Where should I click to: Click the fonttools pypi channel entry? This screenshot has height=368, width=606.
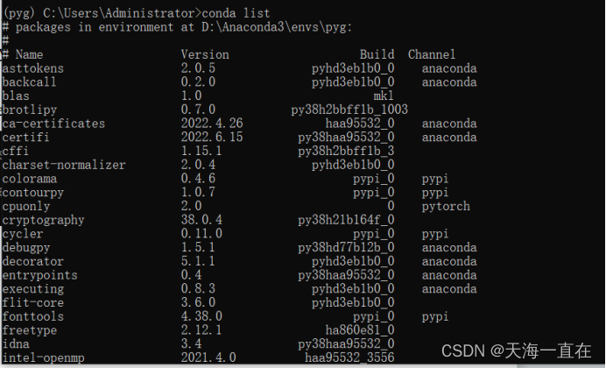pyautogui.click(x=435, y=316)
